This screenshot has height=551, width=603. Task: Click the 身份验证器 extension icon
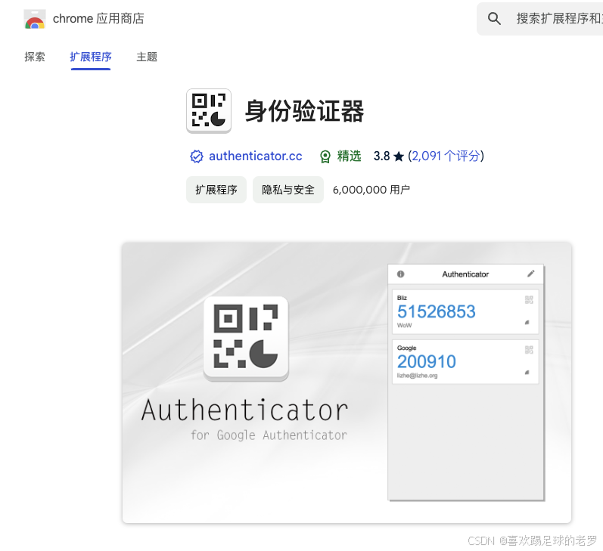coord(209,111)
